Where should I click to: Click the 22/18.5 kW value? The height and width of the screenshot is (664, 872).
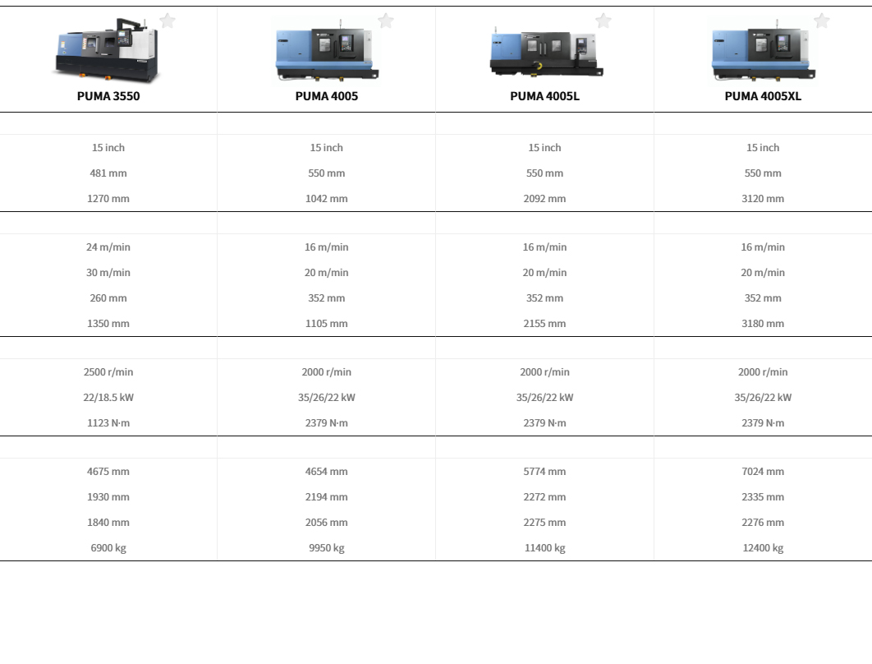click(108, 398)
